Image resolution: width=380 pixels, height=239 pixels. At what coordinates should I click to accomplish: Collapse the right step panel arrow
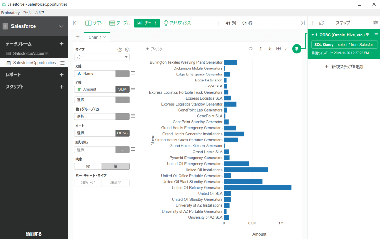(302, 23)
